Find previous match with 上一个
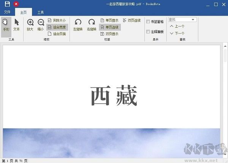 [x=177, y=26]
